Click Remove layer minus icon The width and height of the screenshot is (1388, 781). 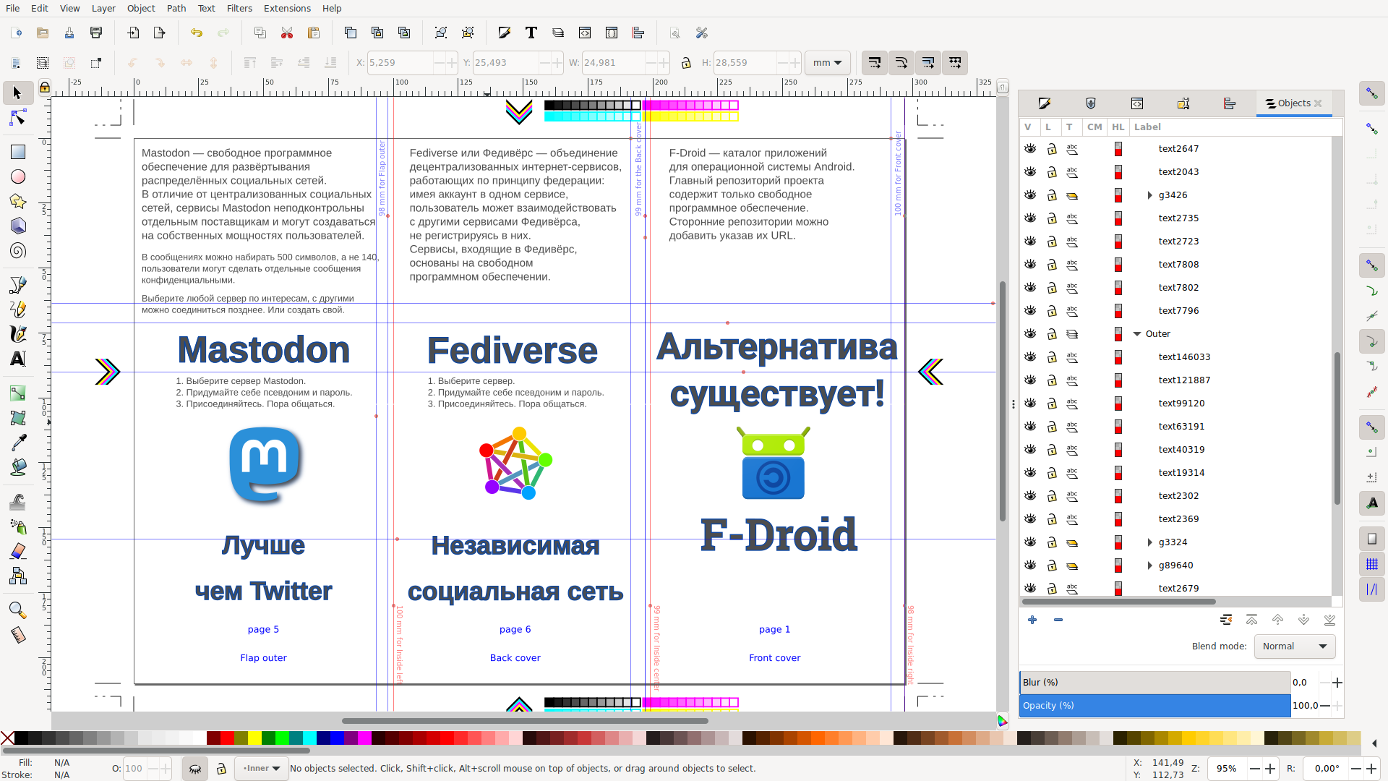tap(1058, 620)
